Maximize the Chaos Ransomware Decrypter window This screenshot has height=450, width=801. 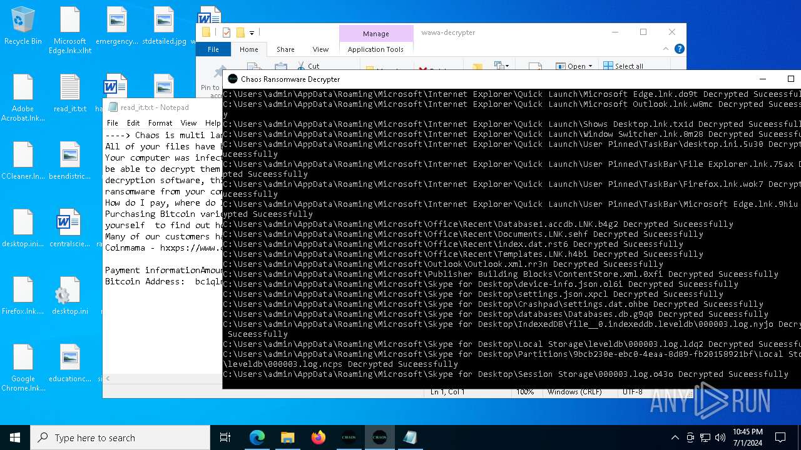[790, 79]
